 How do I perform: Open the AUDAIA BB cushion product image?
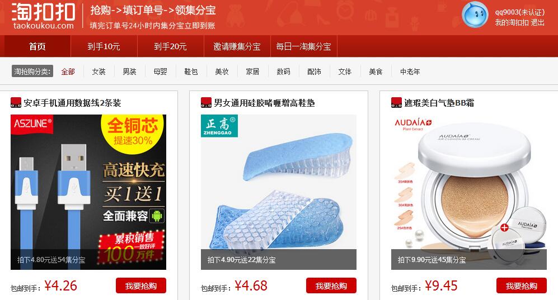point(468,192)
